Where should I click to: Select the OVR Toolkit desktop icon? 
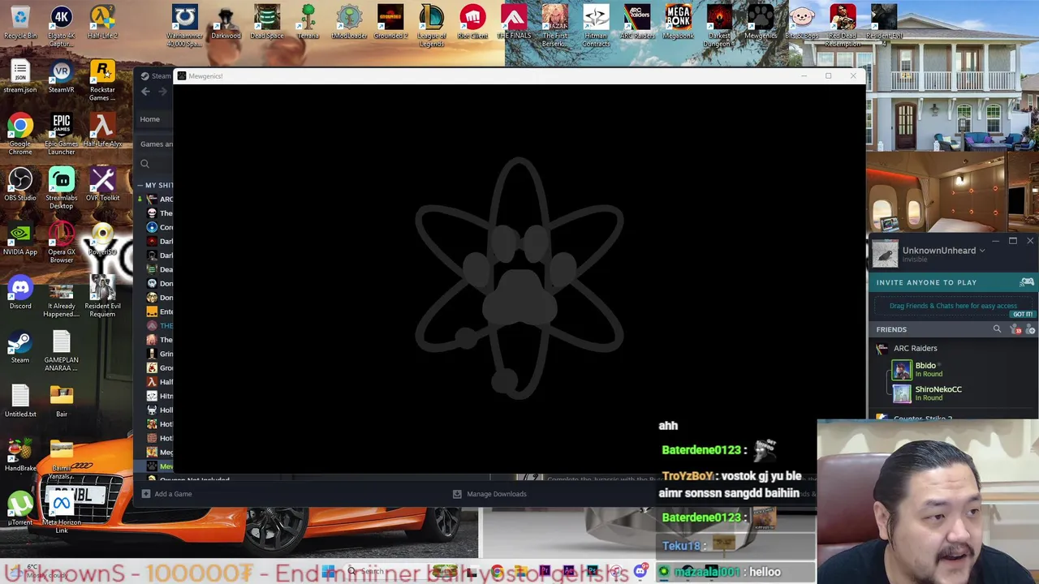click(102, 185)
